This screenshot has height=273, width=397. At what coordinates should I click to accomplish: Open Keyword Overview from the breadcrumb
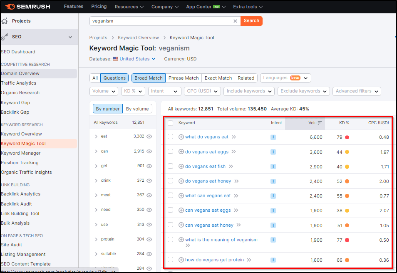click(138, 38)
